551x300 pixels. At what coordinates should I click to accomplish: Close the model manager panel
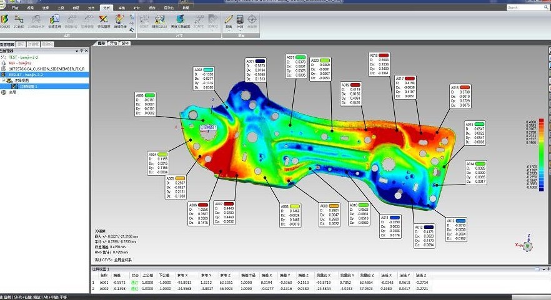pos(86,51)
